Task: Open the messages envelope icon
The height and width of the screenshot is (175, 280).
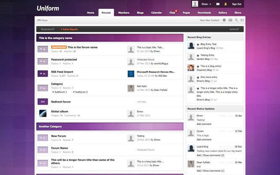Action: 218,4
